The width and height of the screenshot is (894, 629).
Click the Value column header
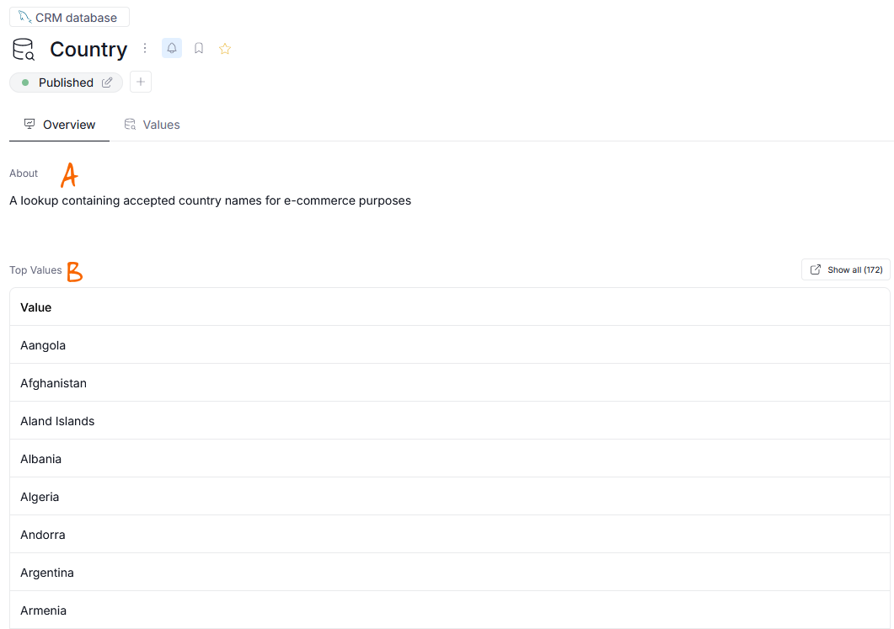pyautogui.click(x=36, y=307)
